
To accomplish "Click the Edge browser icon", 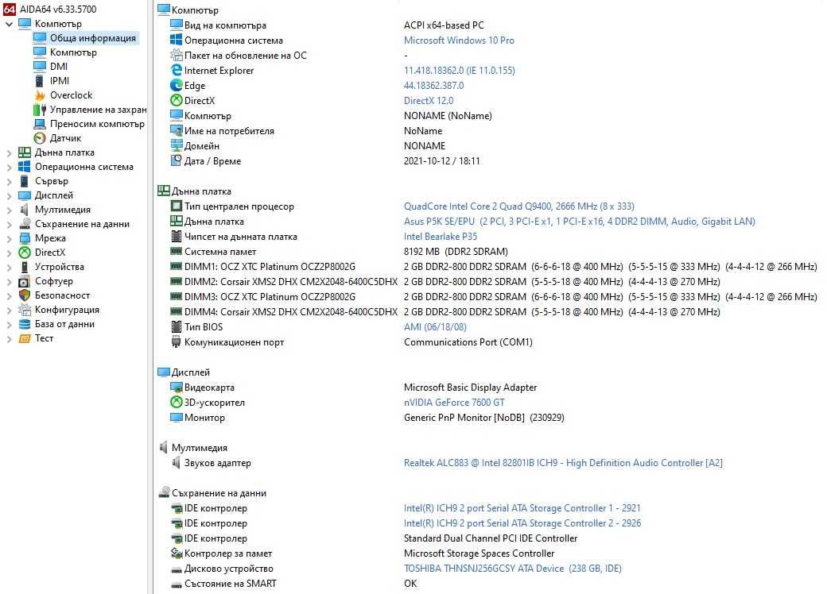I will click(177, 85).
